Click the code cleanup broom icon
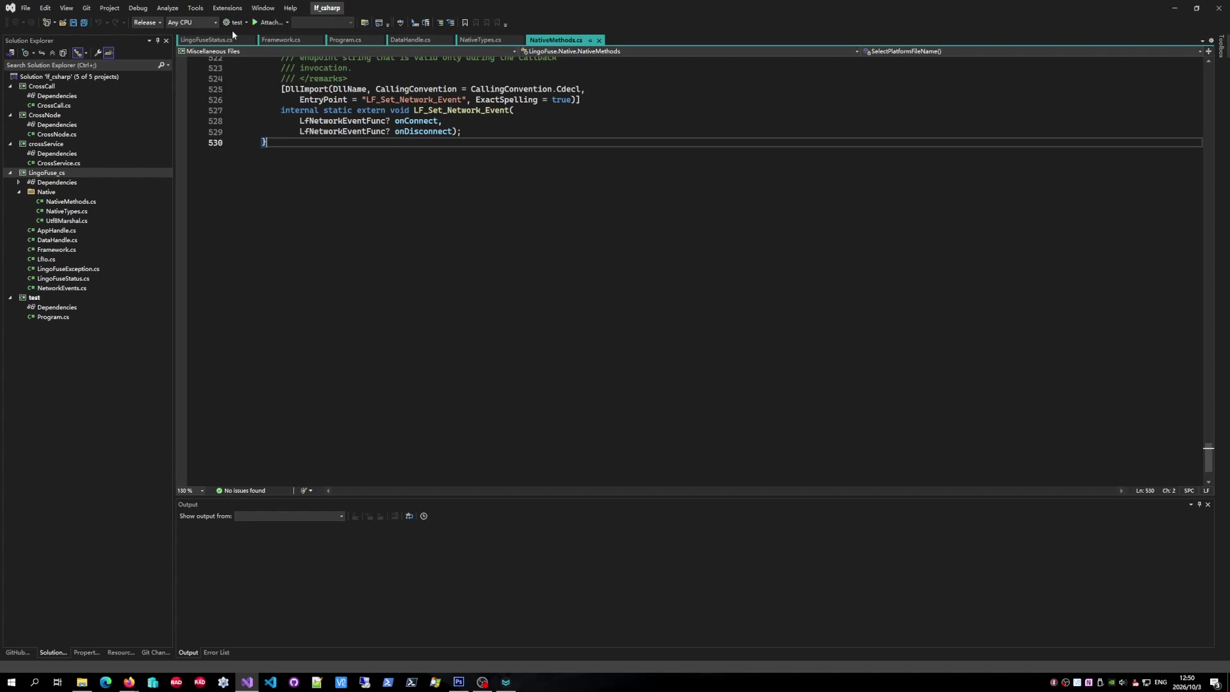This screenshot has height=692, width=1230. (x=304, y=491)
